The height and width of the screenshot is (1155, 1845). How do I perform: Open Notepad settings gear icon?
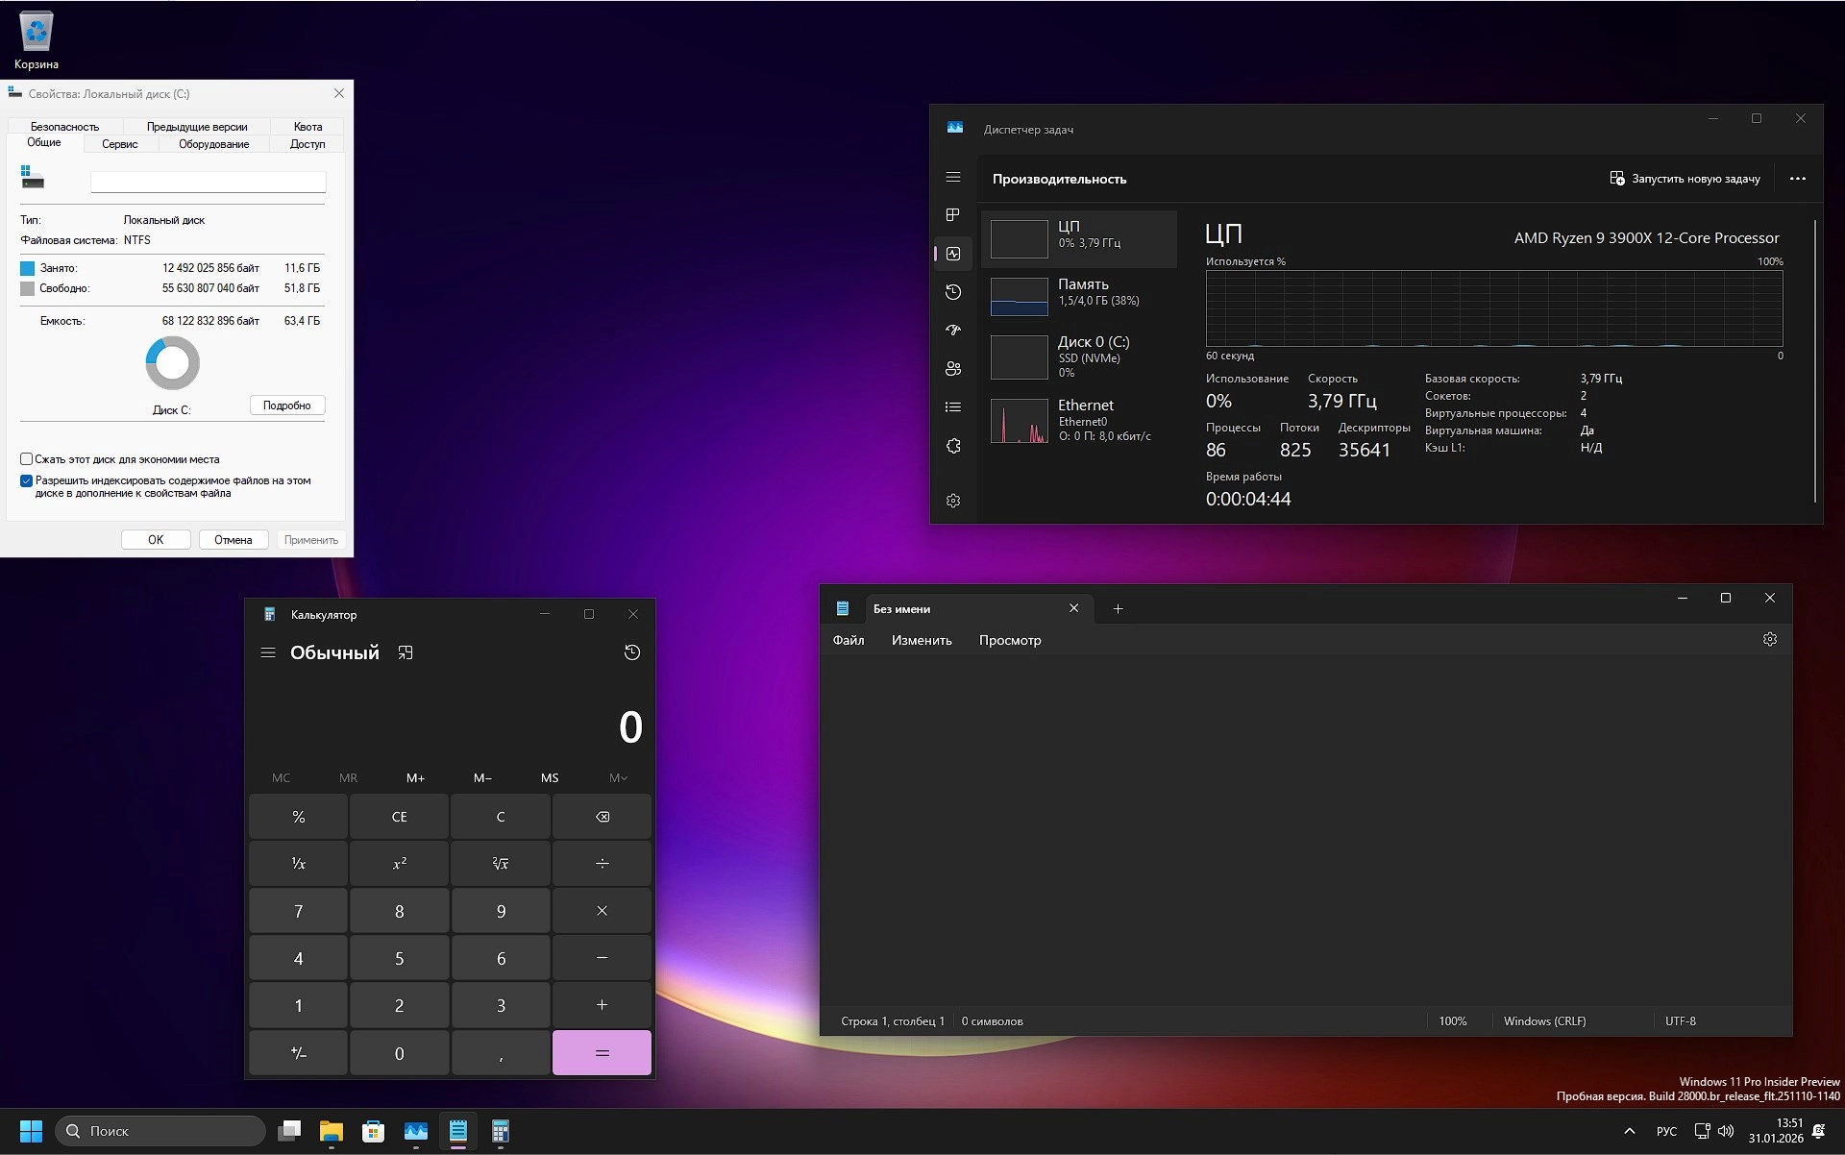point(1769,640)
